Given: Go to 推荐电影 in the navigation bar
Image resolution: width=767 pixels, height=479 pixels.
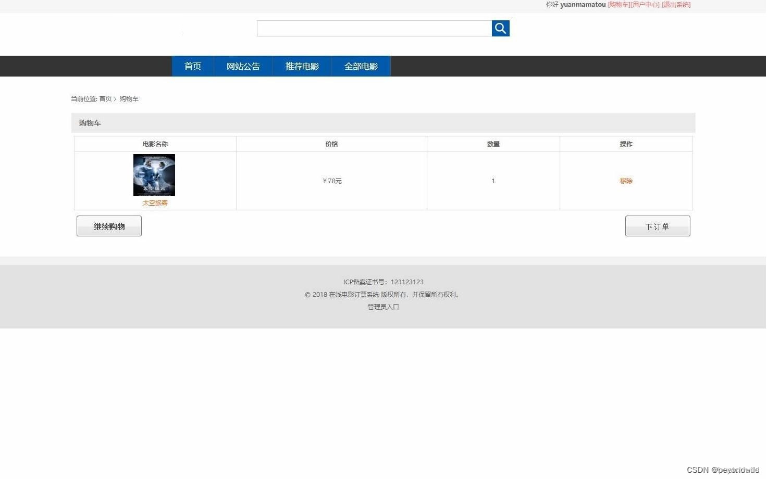Looking at the screenshot, I should tap(302, 66).
